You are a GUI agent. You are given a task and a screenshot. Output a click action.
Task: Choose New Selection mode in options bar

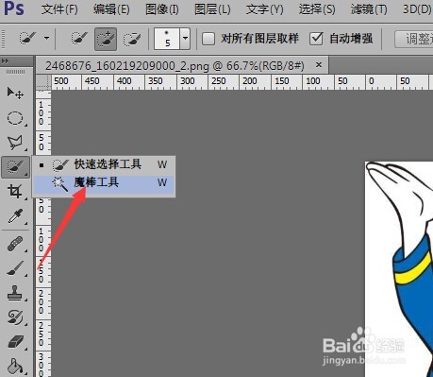tap(79, 39)
